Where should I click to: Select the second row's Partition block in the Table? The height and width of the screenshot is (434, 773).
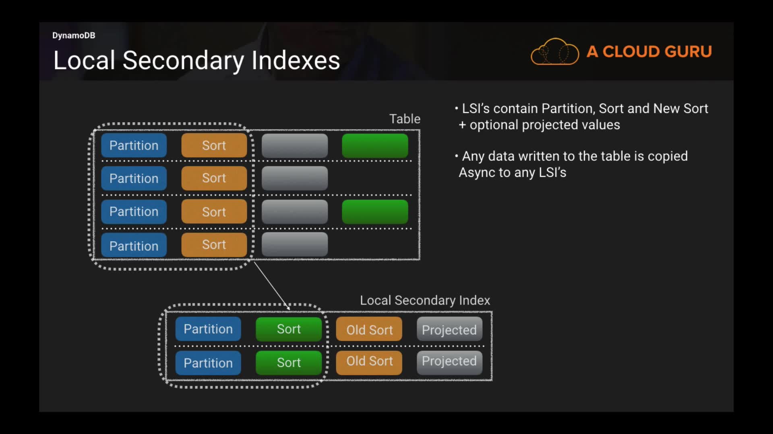[x=134, y=178]
